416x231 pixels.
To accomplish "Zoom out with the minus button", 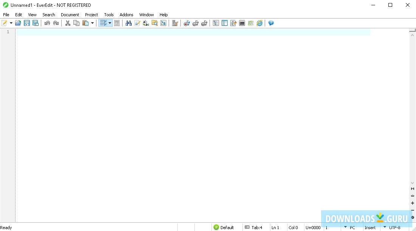I will point(413,210).
